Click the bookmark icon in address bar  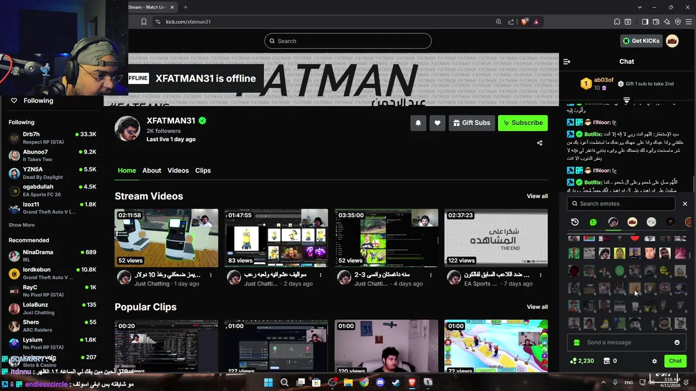tap(144, 22)
